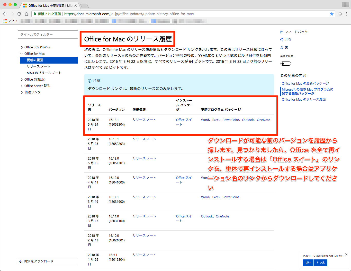Select version cell 16.13.0 (18051301)
The image size is (351, 271).
coord(117,161)
